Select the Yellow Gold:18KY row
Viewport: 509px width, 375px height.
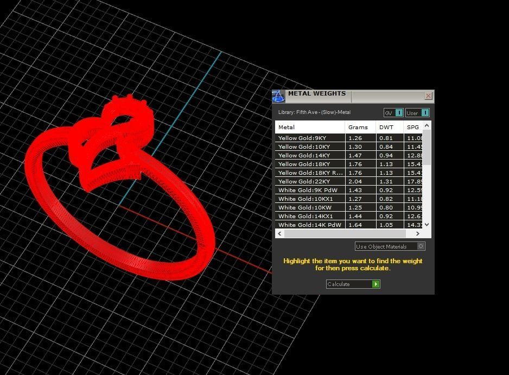click(x=348, y=164)
